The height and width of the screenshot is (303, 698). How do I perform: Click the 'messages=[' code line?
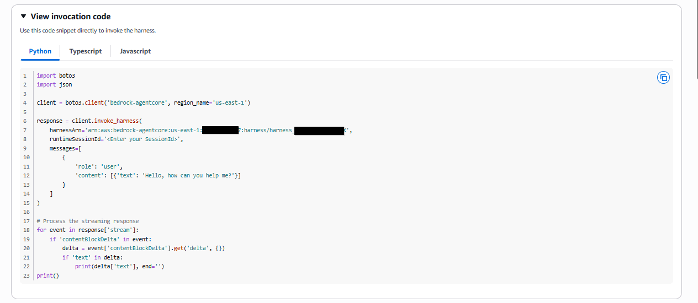(65, 148)
